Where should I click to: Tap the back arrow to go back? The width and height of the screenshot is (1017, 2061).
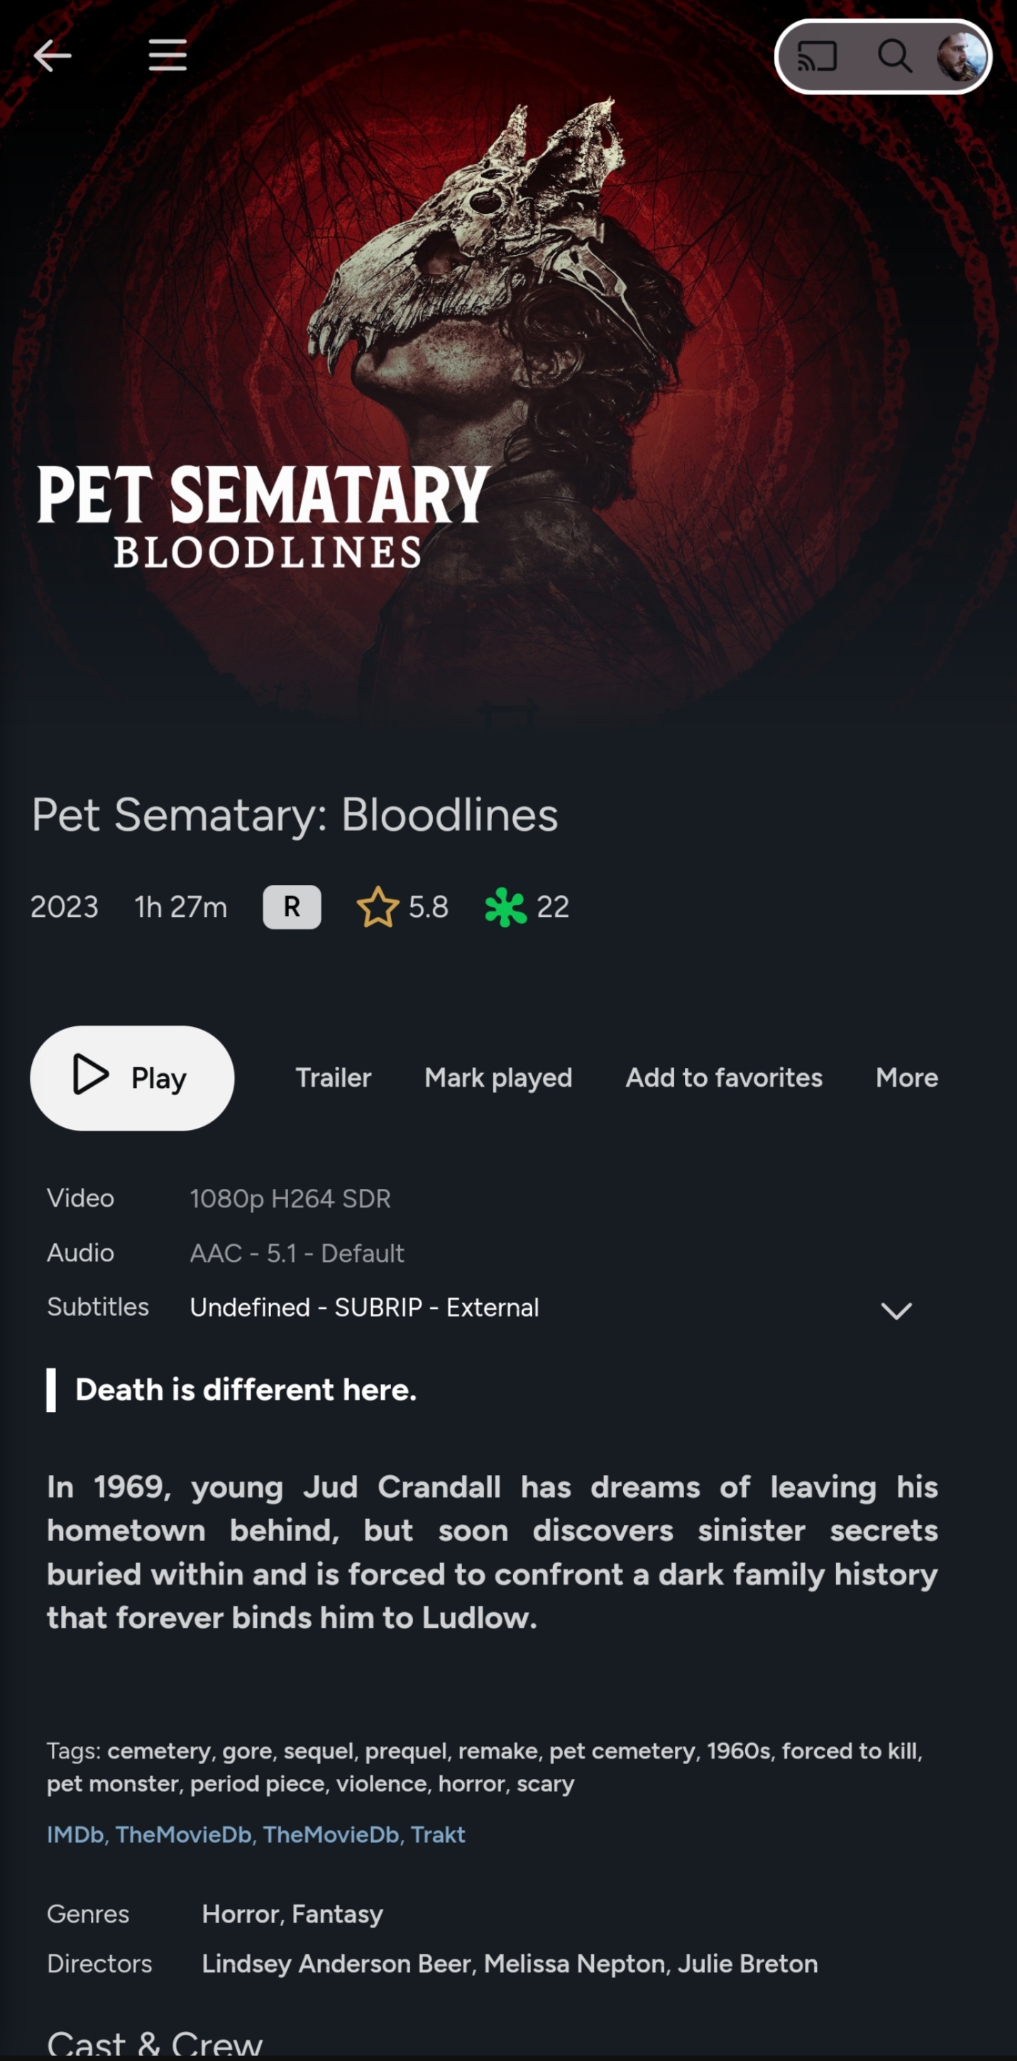(x=53, y=56)
